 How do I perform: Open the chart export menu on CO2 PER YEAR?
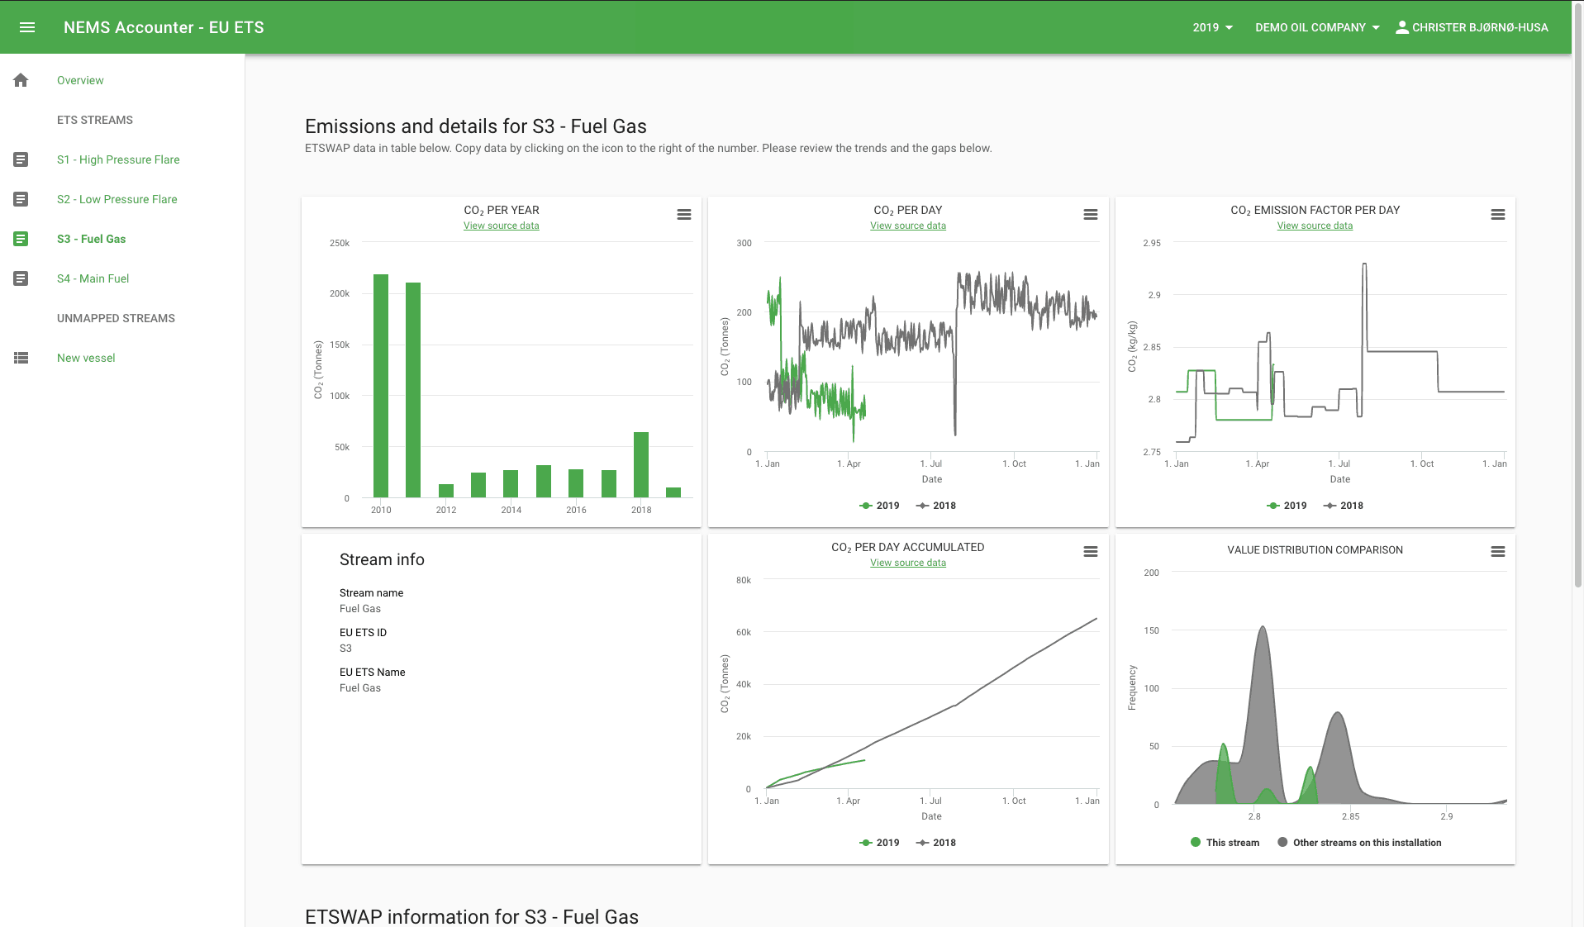[x=684, y=214]
